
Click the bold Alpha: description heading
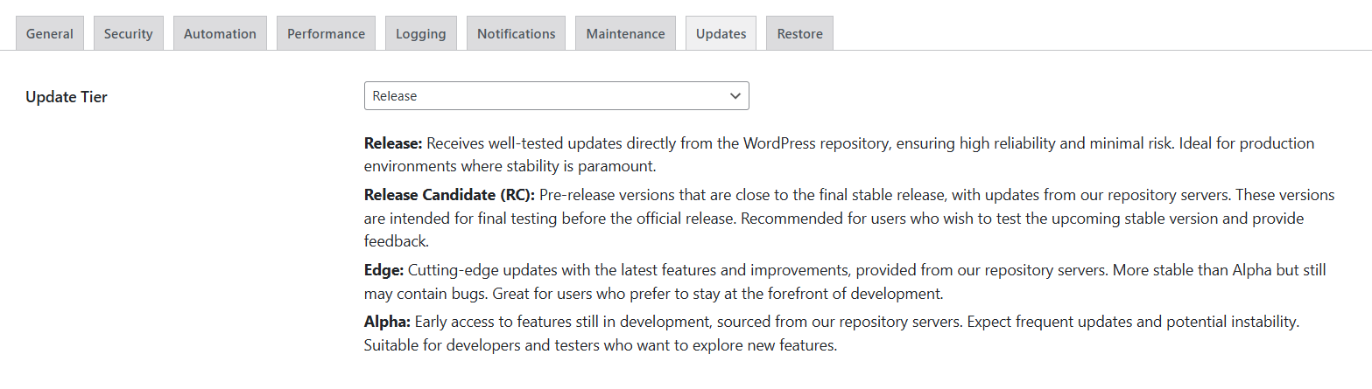click(387, 322)
